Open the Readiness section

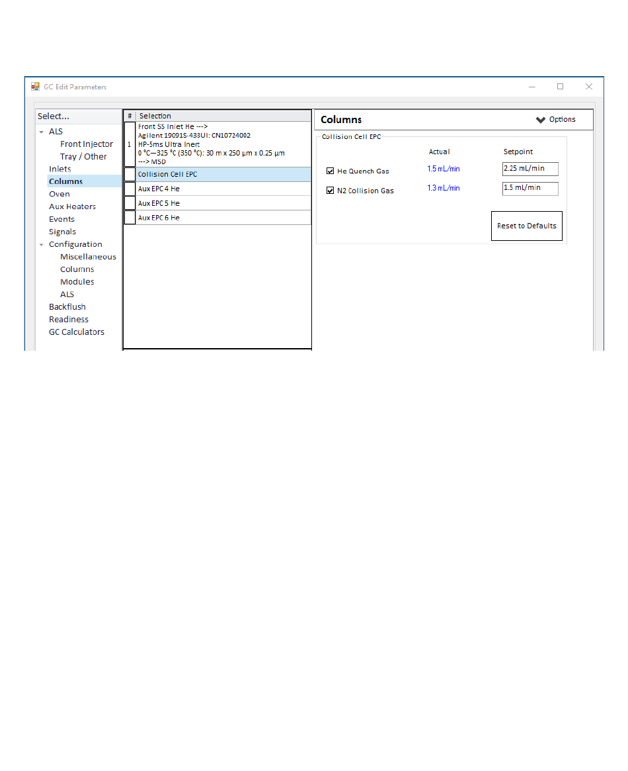coord(69,320)
